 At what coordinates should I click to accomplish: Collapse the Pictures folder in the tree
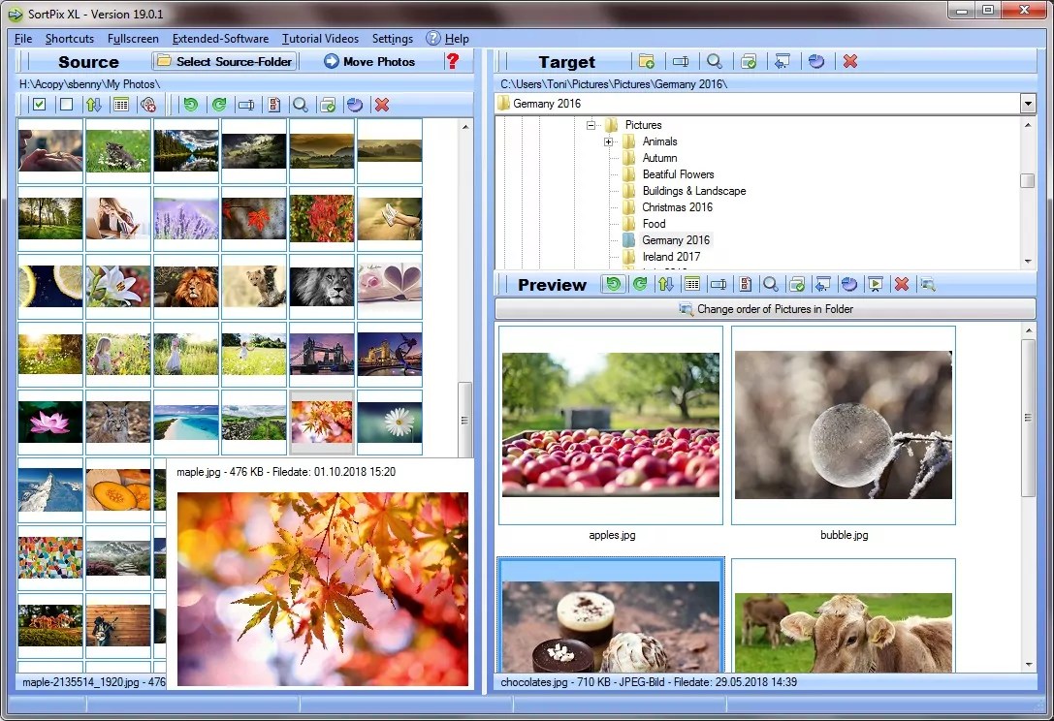click(x=591, y=124)
